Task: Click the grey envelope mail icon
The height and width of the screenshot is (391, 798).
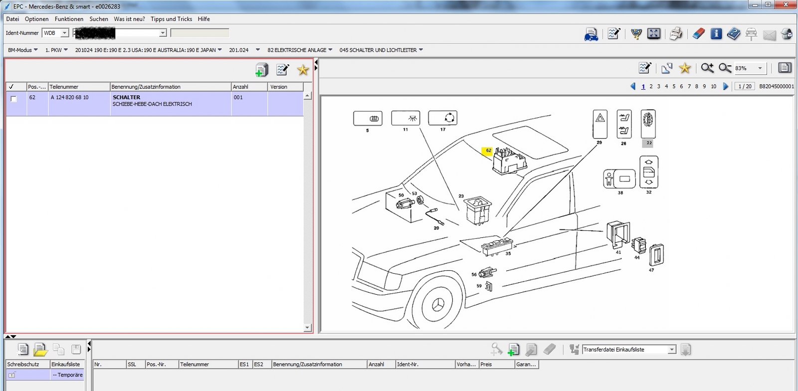Action: 770,35
